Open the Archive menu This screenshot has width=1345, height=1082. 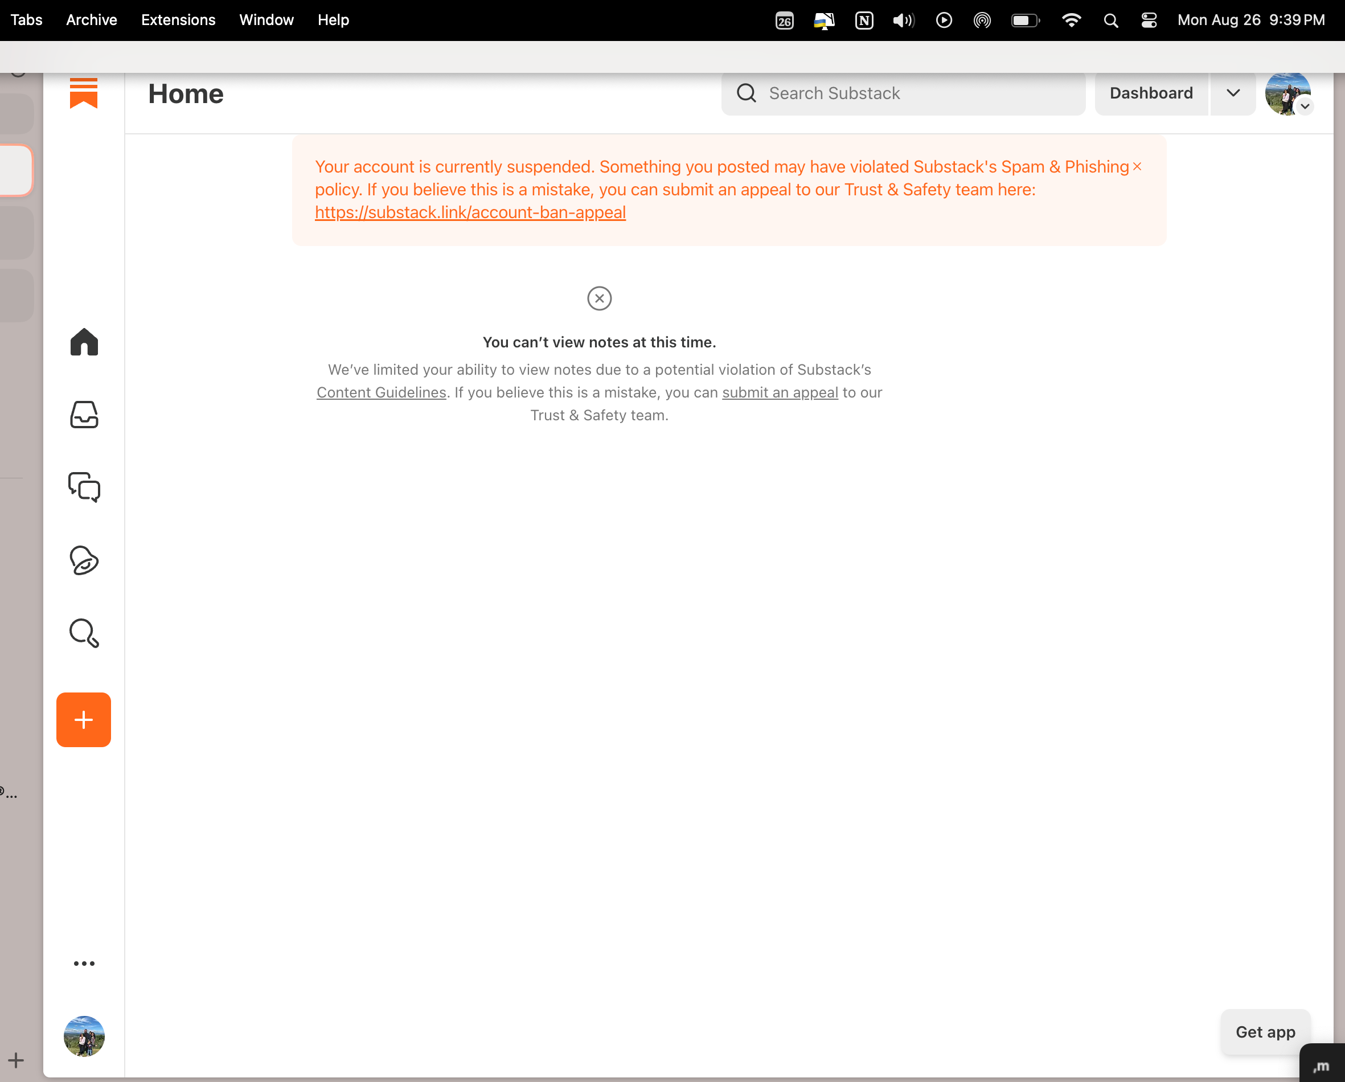point(91,20)
